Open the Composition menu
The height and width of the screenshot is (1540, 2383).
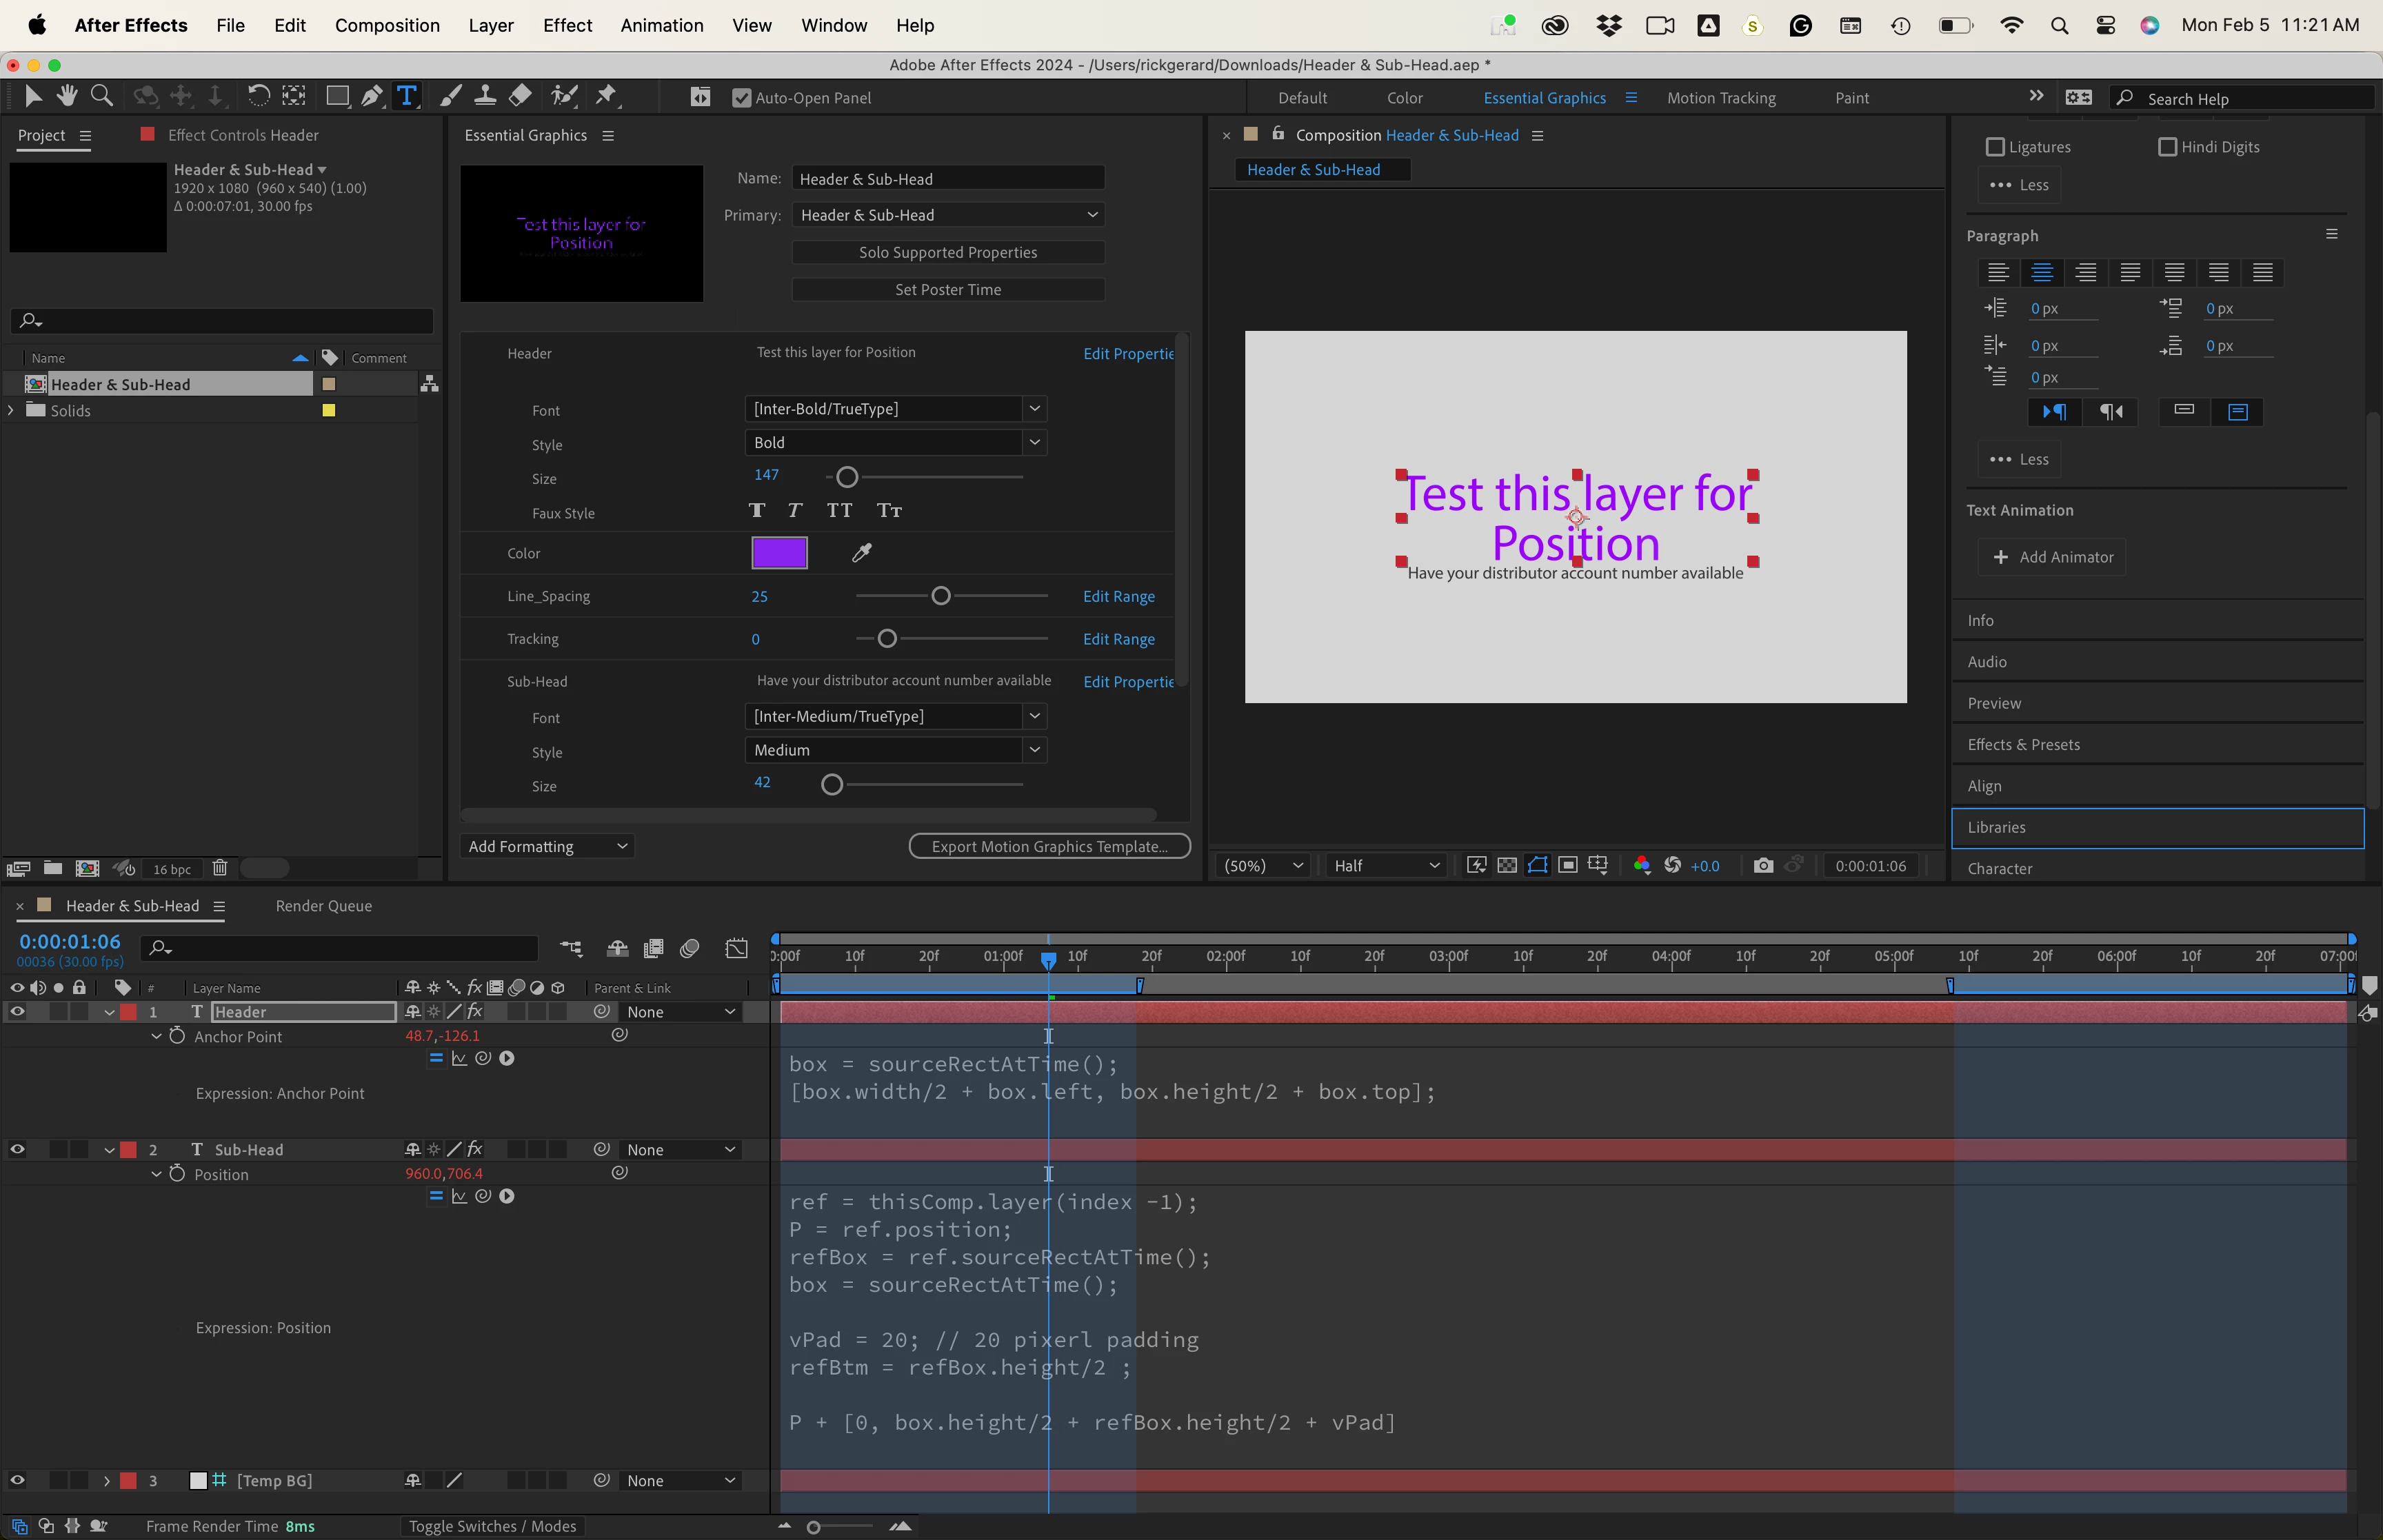pyautogui.click(x=387, y=25)
